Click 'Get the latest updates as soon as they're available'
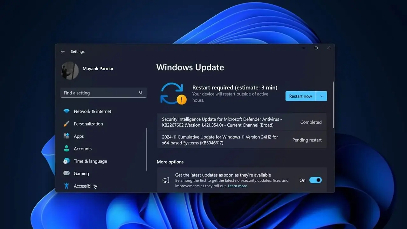 [x=223, y=175]
